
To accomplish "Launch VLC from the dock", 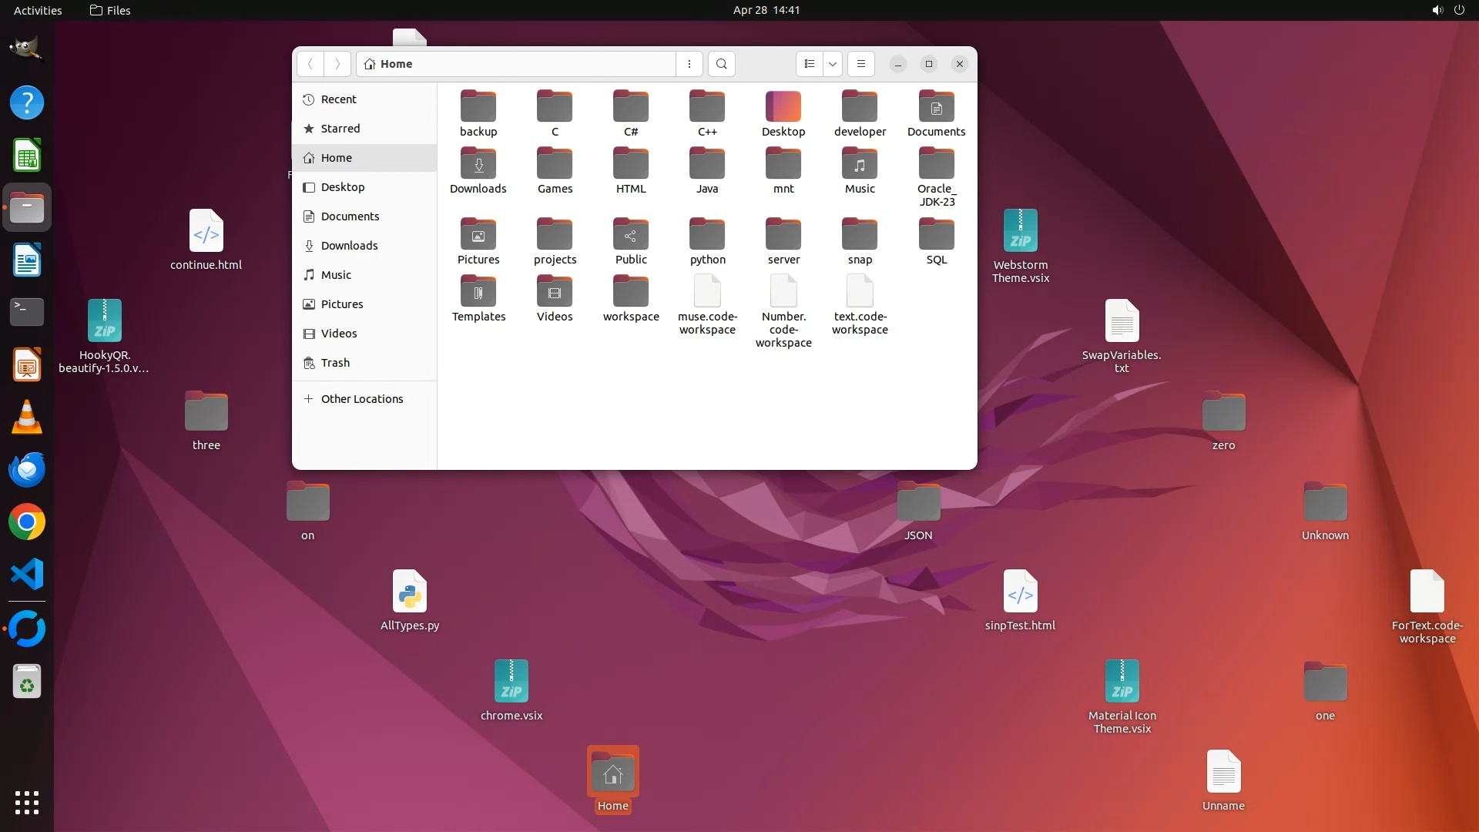I will pos(27,417).
